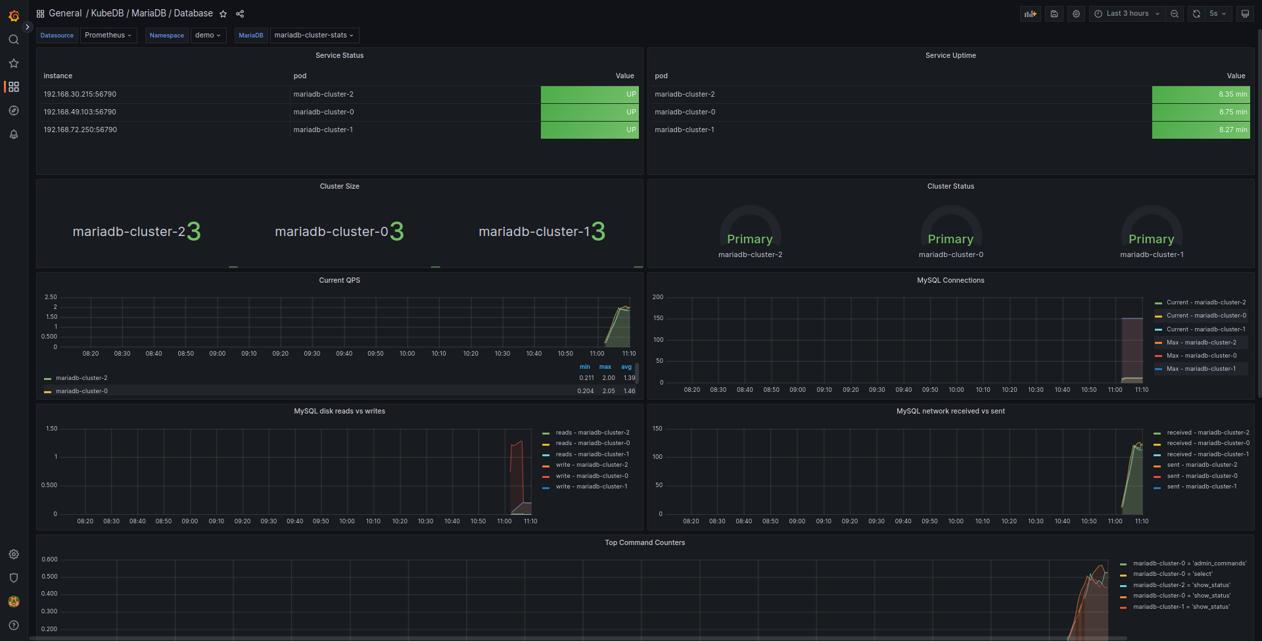
Task: Open the 5s refresh interval dropdown
Action: (x=1218, y=13)
